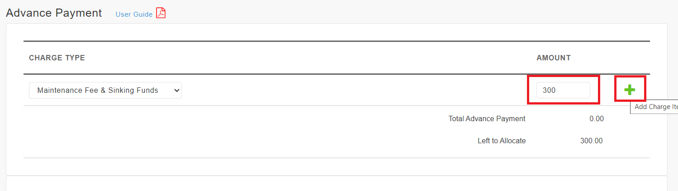Click the red-outlined amount box

click(x=564, y=90)
